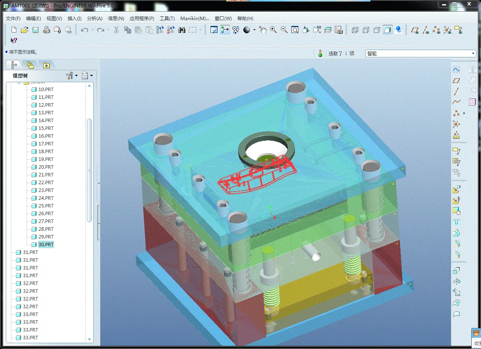Image resolution: width=481 pixels, height=349 pixels.
Task: Open the View Manager icon
Action: [x=338, y=30]
